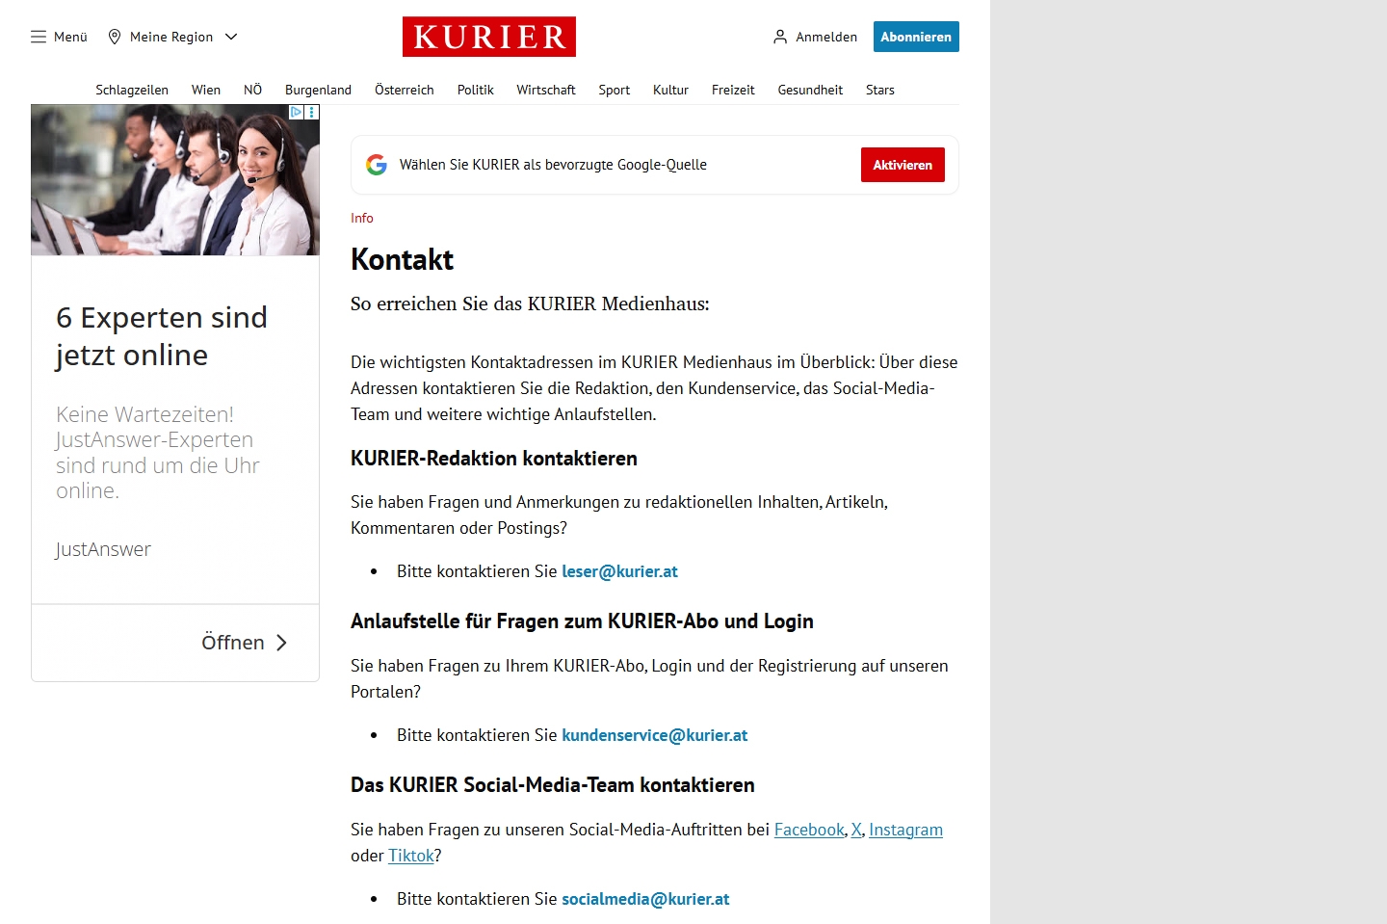Open the Tiktok link

click(411, 856)
